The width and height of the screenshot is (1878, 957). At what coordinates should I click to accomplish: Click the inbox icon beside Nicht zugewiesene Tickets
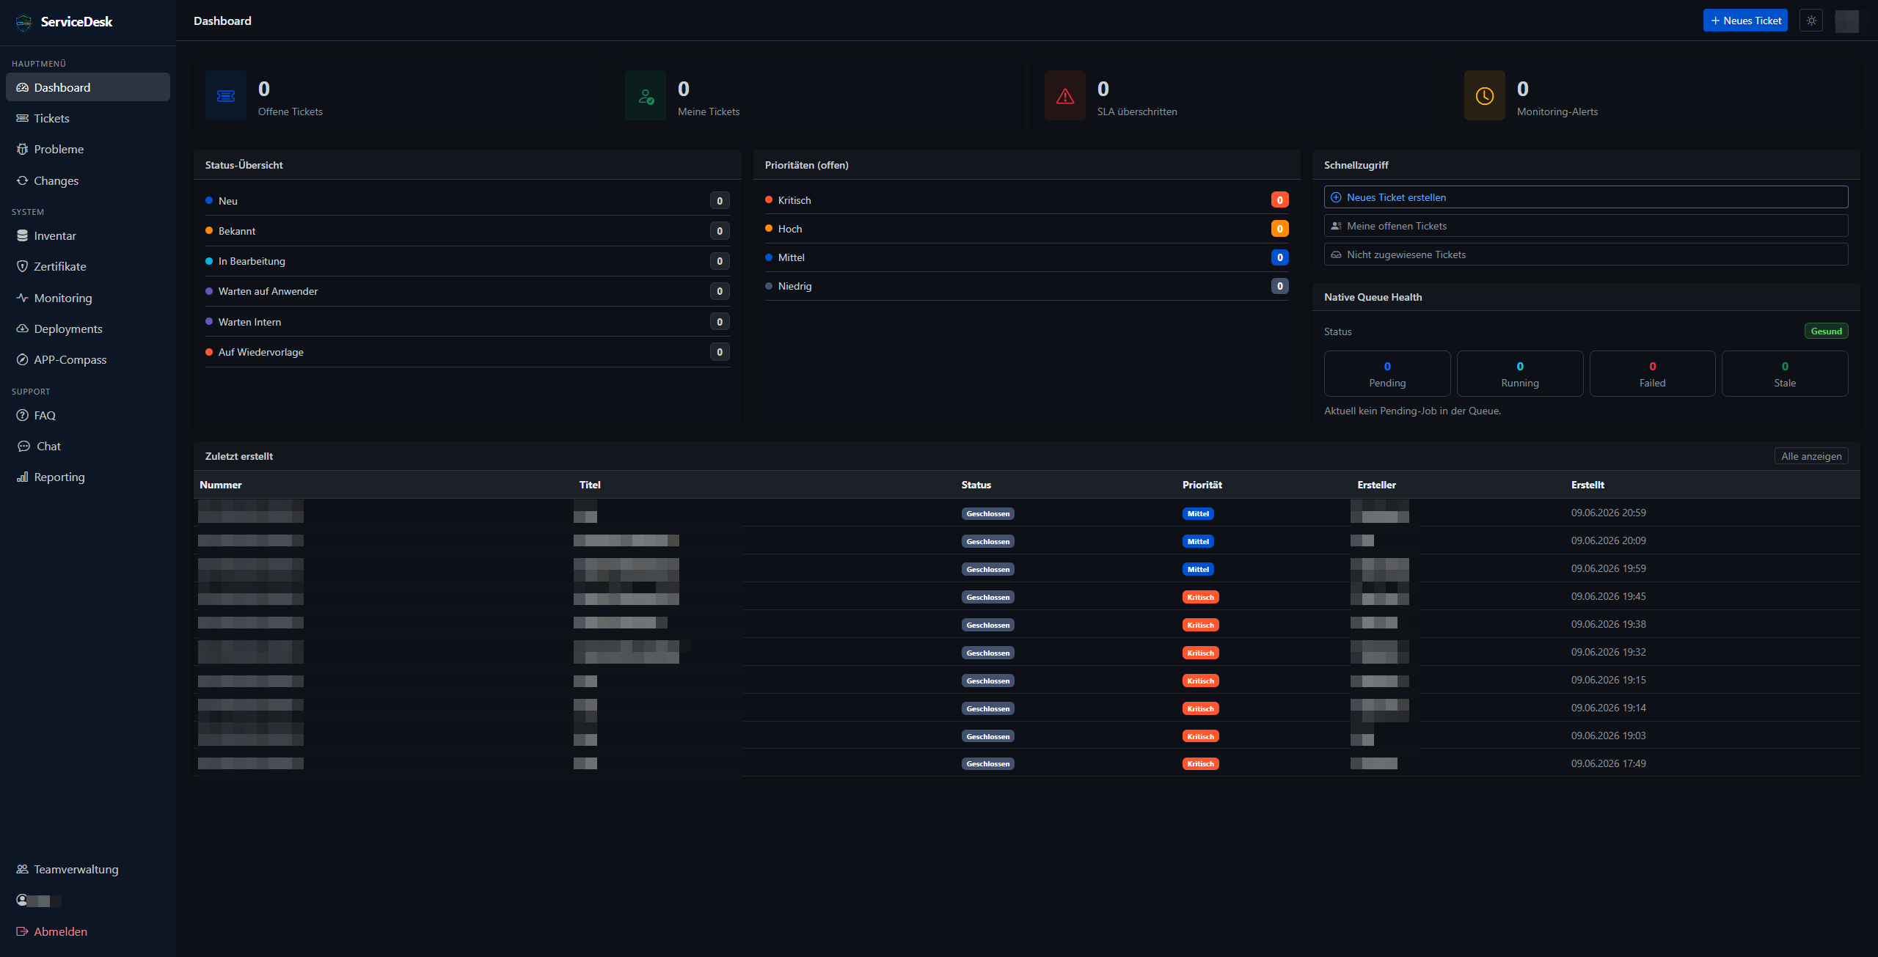[1336, 254]
